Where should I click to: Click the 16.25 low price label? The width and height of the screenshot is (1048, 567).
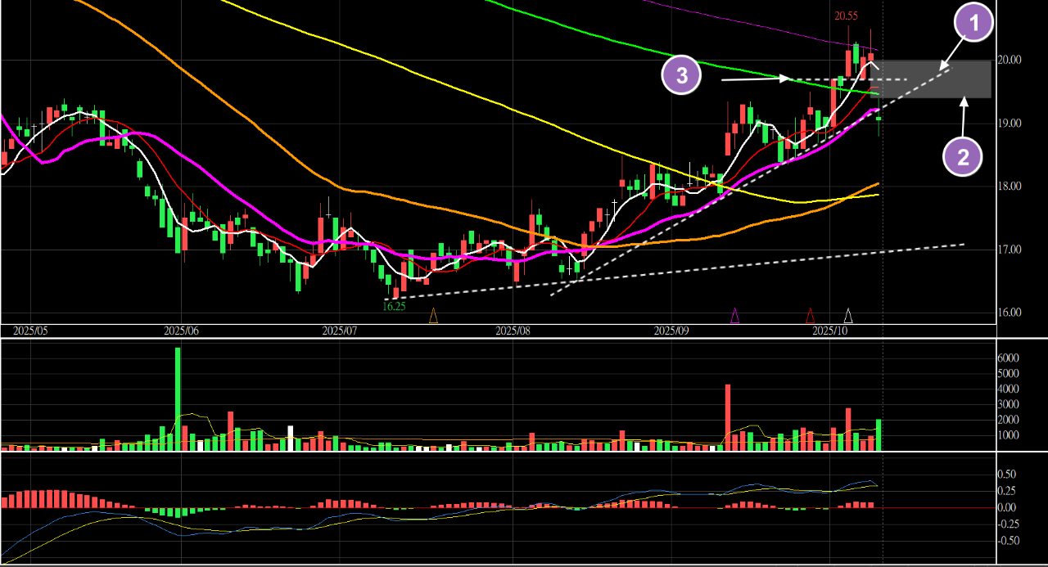(x=394, y=306)
